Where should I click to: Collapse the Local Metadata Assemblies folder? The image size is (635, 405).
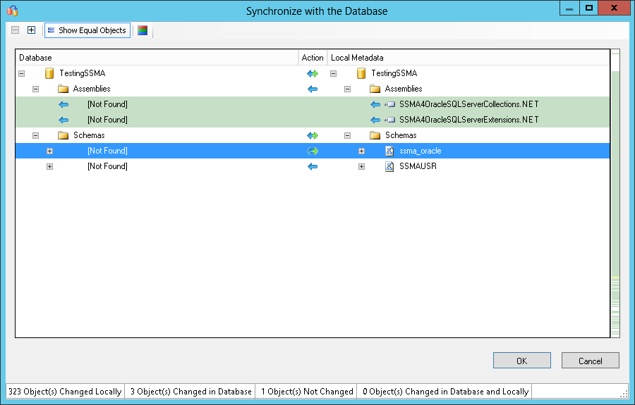point(347,89)
